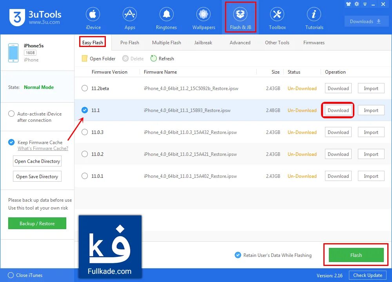The height and width of the screenshot is (282, 392).
Task: Open Cache Directory
Action: click(37, 161)
